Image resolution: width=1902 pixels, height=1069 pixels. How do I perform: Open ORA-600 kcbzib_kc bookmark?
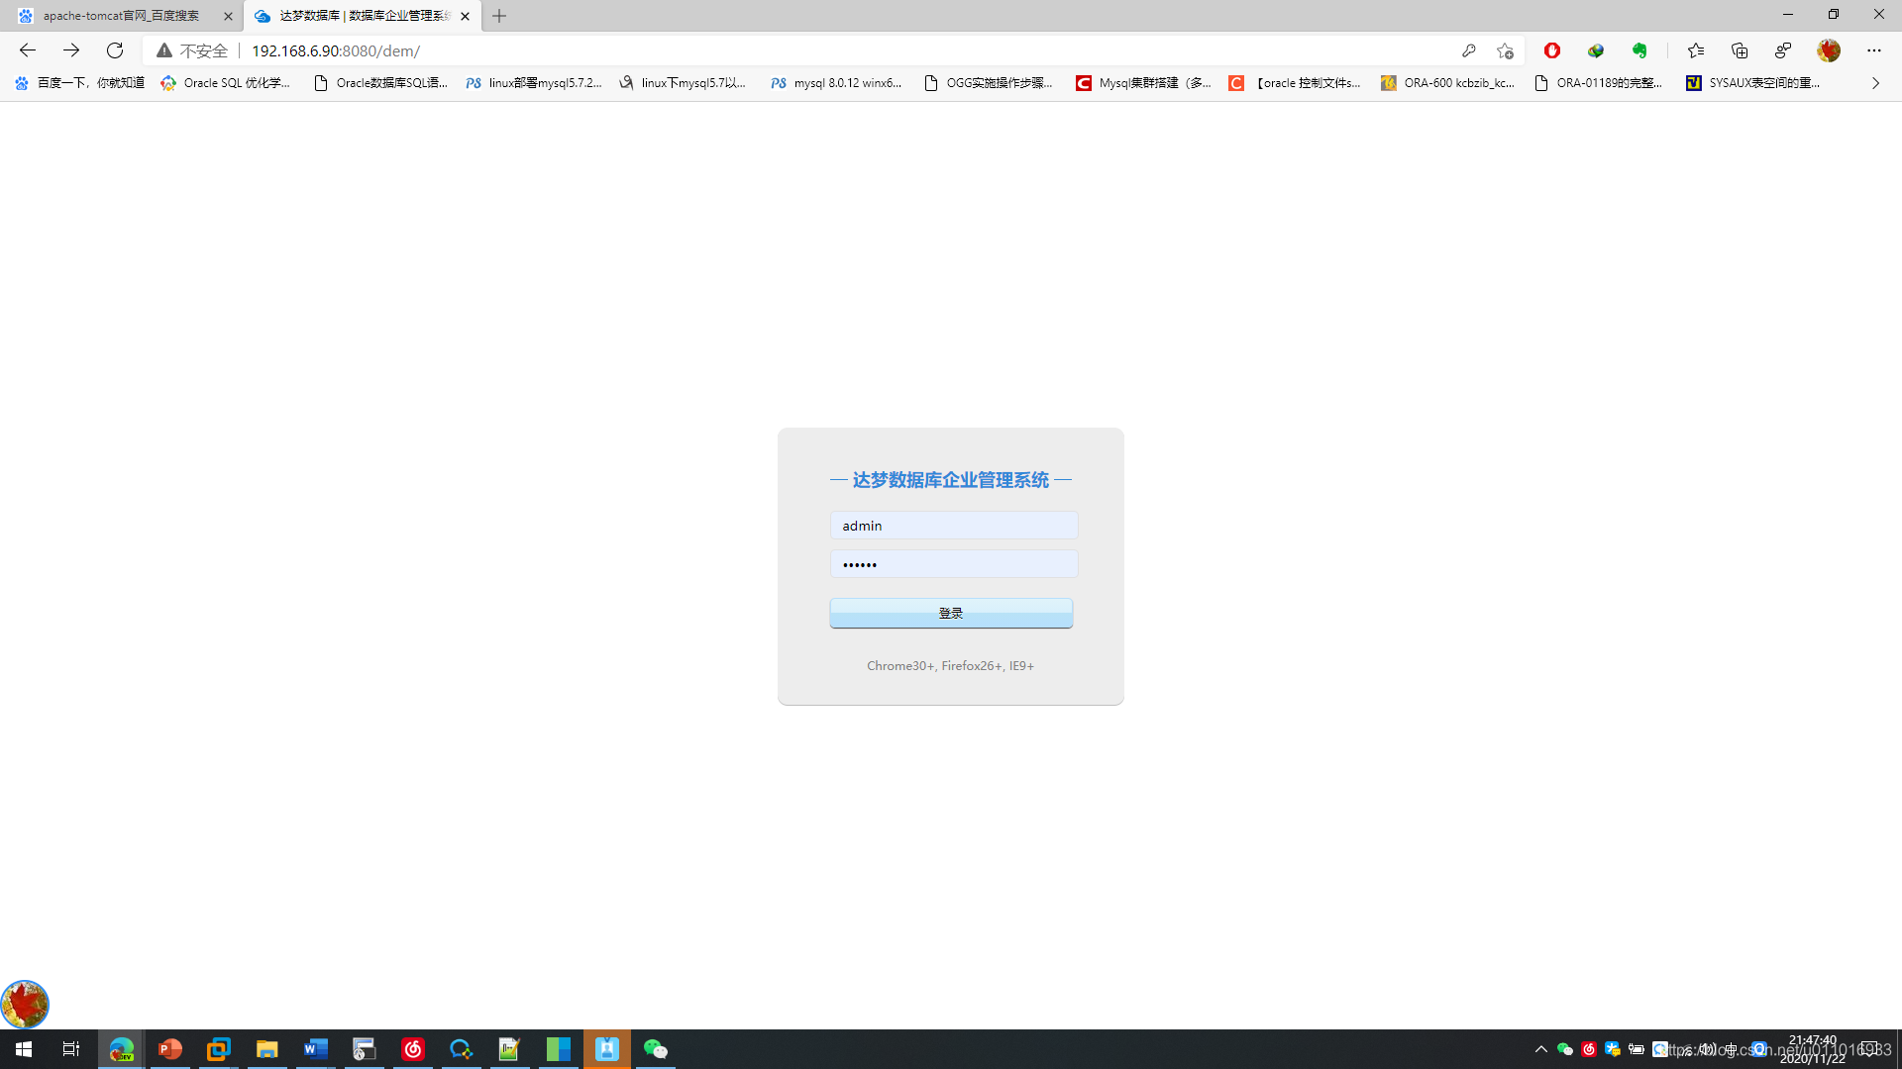[x=1448, y=83]
